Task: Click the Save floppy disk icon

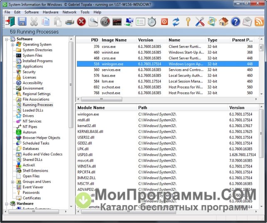Action: pyautogui.click(x=22, y=22)
